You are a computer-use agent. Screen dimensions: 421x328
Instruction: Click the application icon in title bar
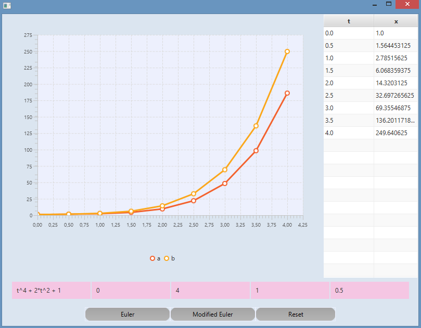coord(7,6)
